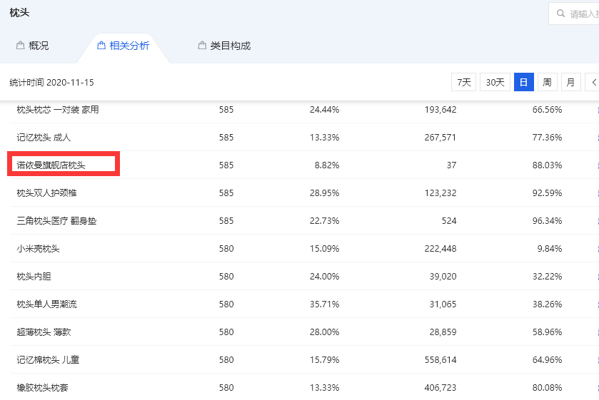Click the bag icon beside 类目构成
This screenshot has height=400, width=599.
pyautogui.click(x=202, y=46)
